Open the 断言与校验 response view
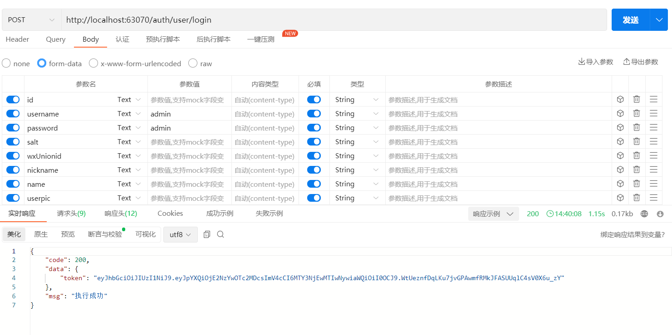Screen dimensions: 672x335 point(105,234)
